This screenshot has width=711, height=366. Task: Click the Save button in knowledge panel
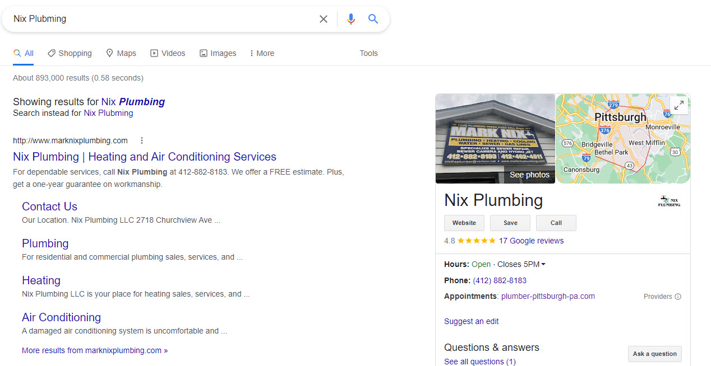pos(510,223)
